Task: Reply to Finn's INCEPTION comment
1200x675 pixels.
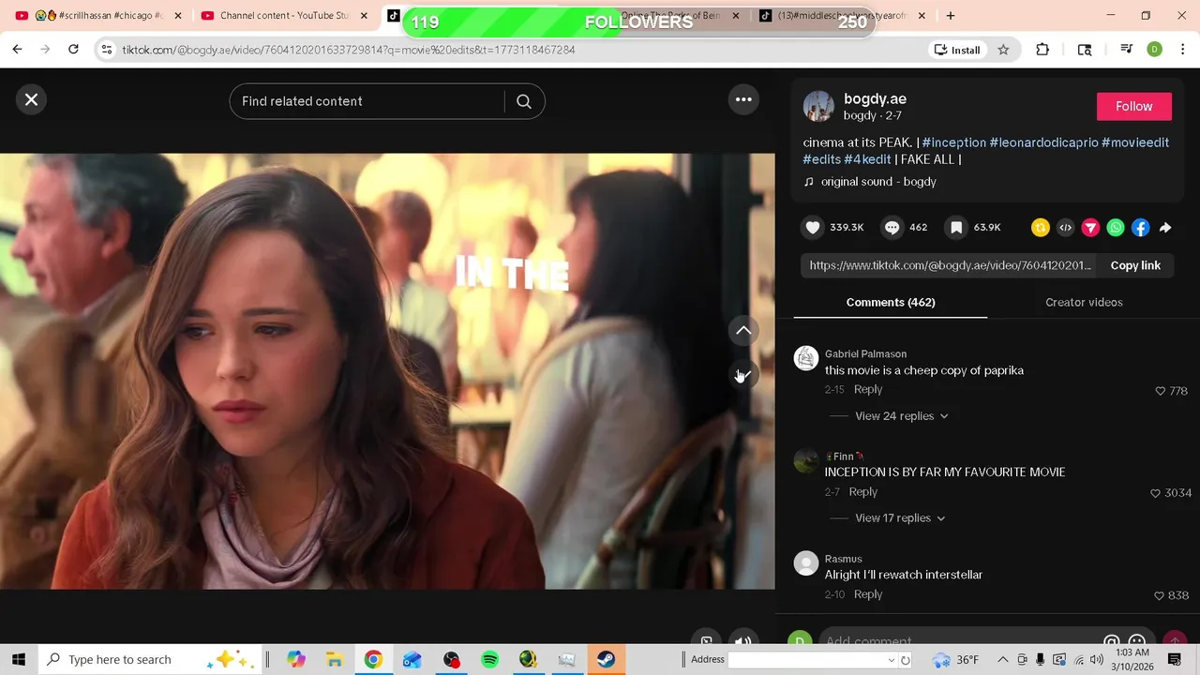Action: tap(862, 491)
